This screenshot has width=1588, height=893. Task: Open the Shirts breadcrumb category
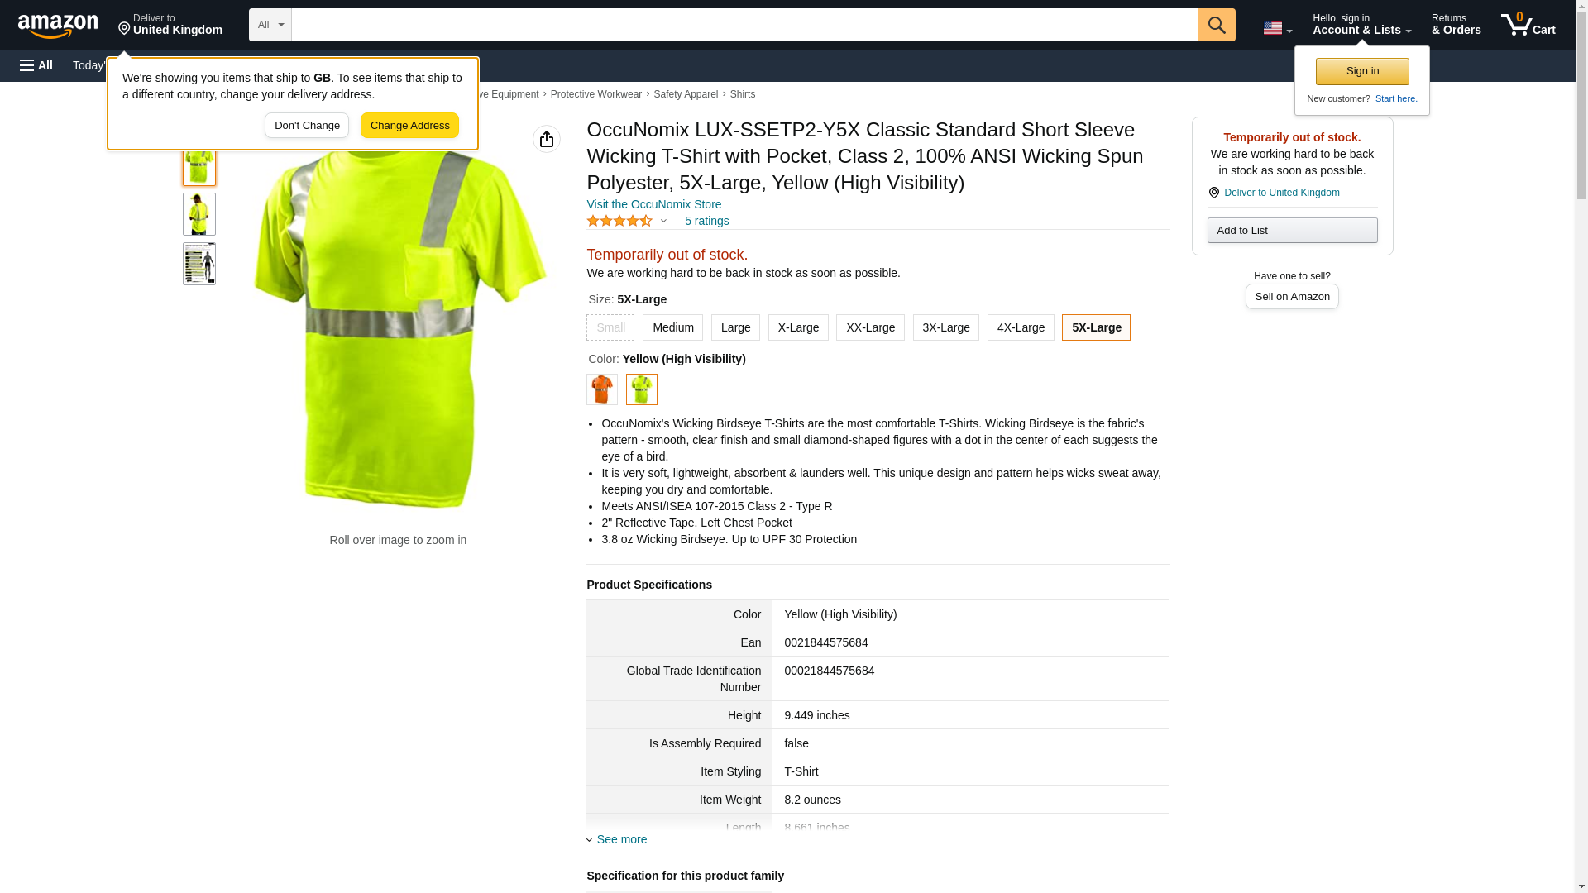[742, 94]
